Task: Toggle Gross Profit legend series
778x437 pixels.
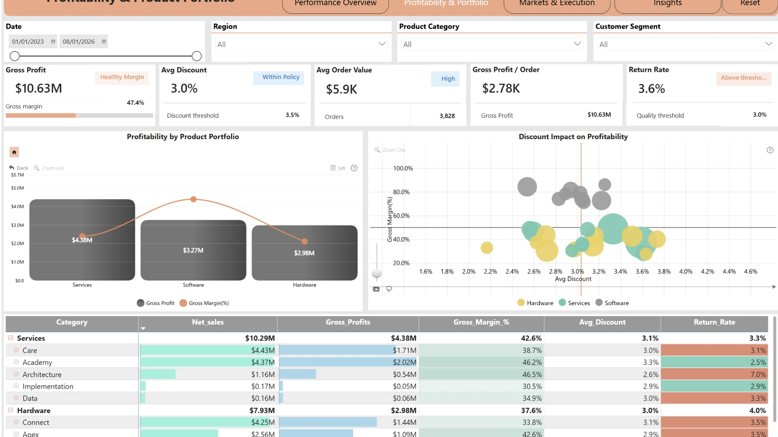Action: [156, 303]
